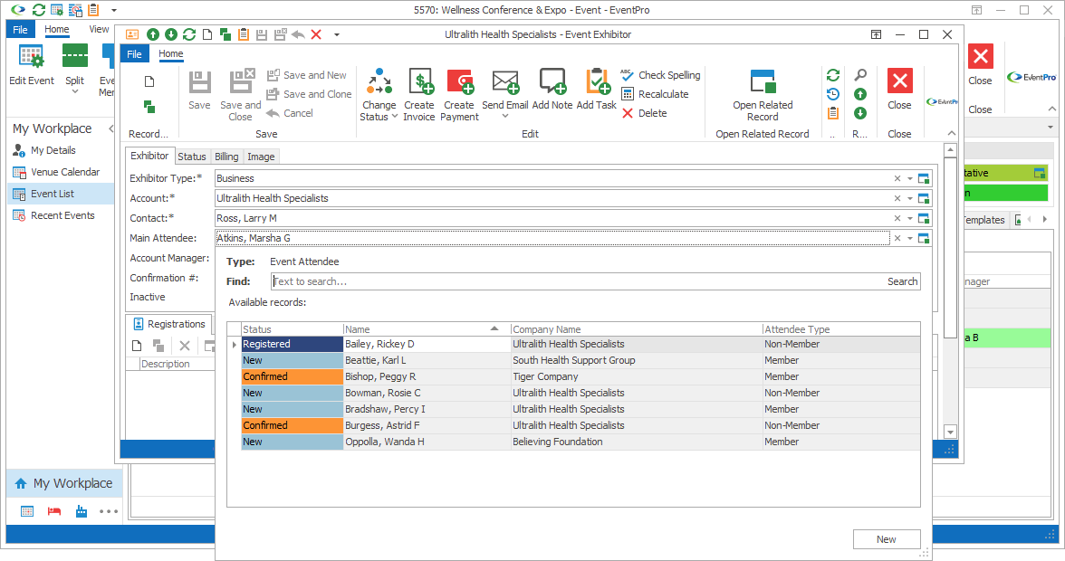Click in the Find text search box
The height and width of the screenshot is (561, 1065).
pyautogui.click(x=578, y=281)
